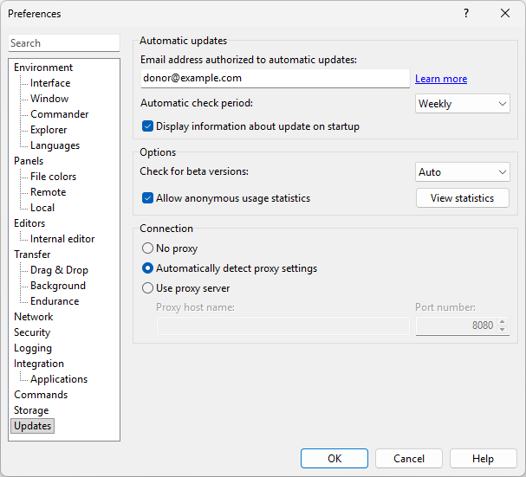
Task: Click the help question mark in title bar
Action: pos(466,14)
